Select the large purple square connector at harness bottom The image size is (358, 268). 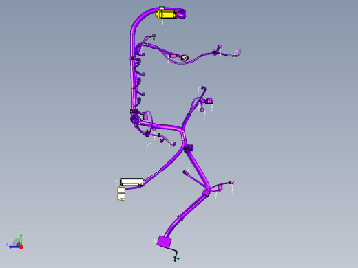(x=165, y=242)
